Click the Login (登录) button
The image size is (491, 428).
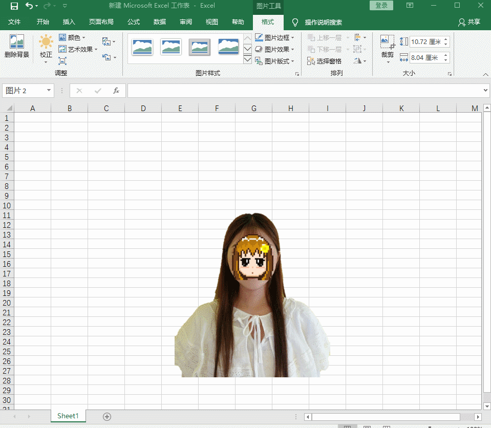pyautogui.click(x=381, y=6)
